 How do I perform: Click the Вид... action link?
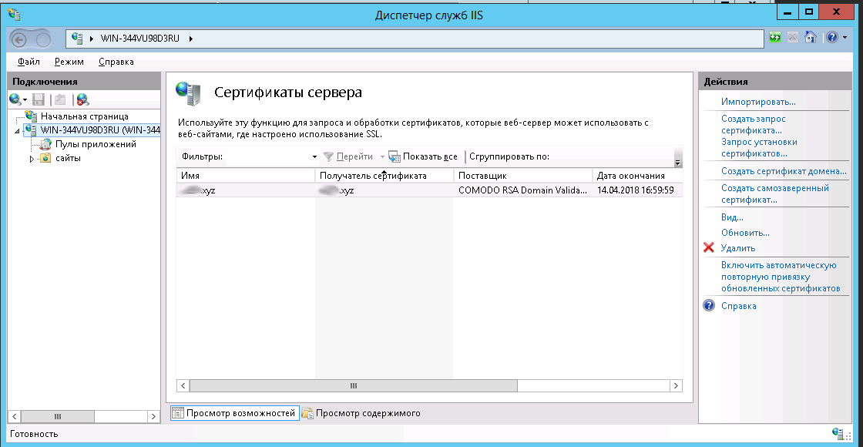point(732,217)
